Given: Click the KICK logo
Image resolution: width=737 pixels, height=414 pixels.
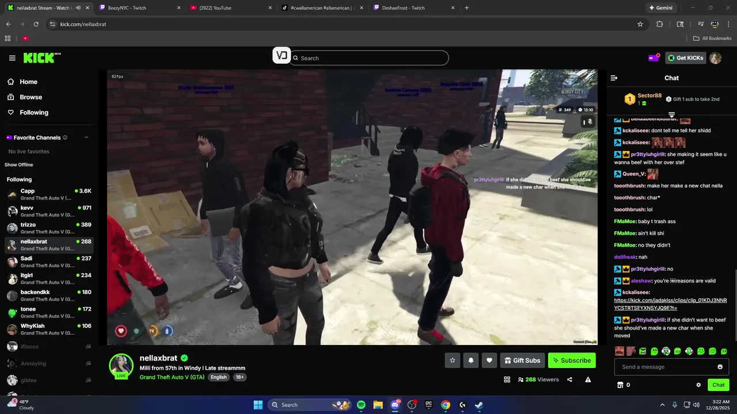Looking at the screenshot, I should pyautogui.click(x=42, y=57).
